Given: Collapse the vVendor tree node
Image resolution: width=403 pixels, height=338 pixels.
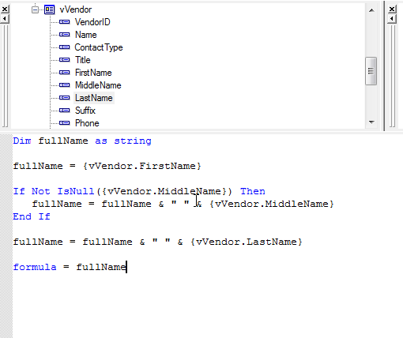Looking at the screenshot, I should click(35, 9).
